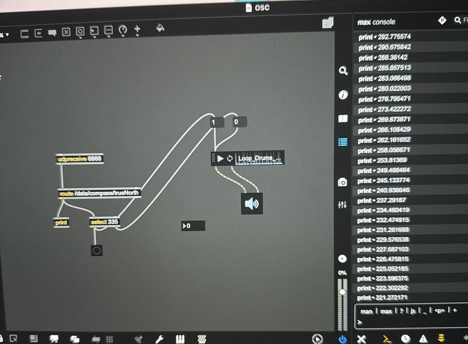The height and width of the screenshot is (344, 468).
Task: Click the message box containing 1
Action: click(x=217, y=122)
